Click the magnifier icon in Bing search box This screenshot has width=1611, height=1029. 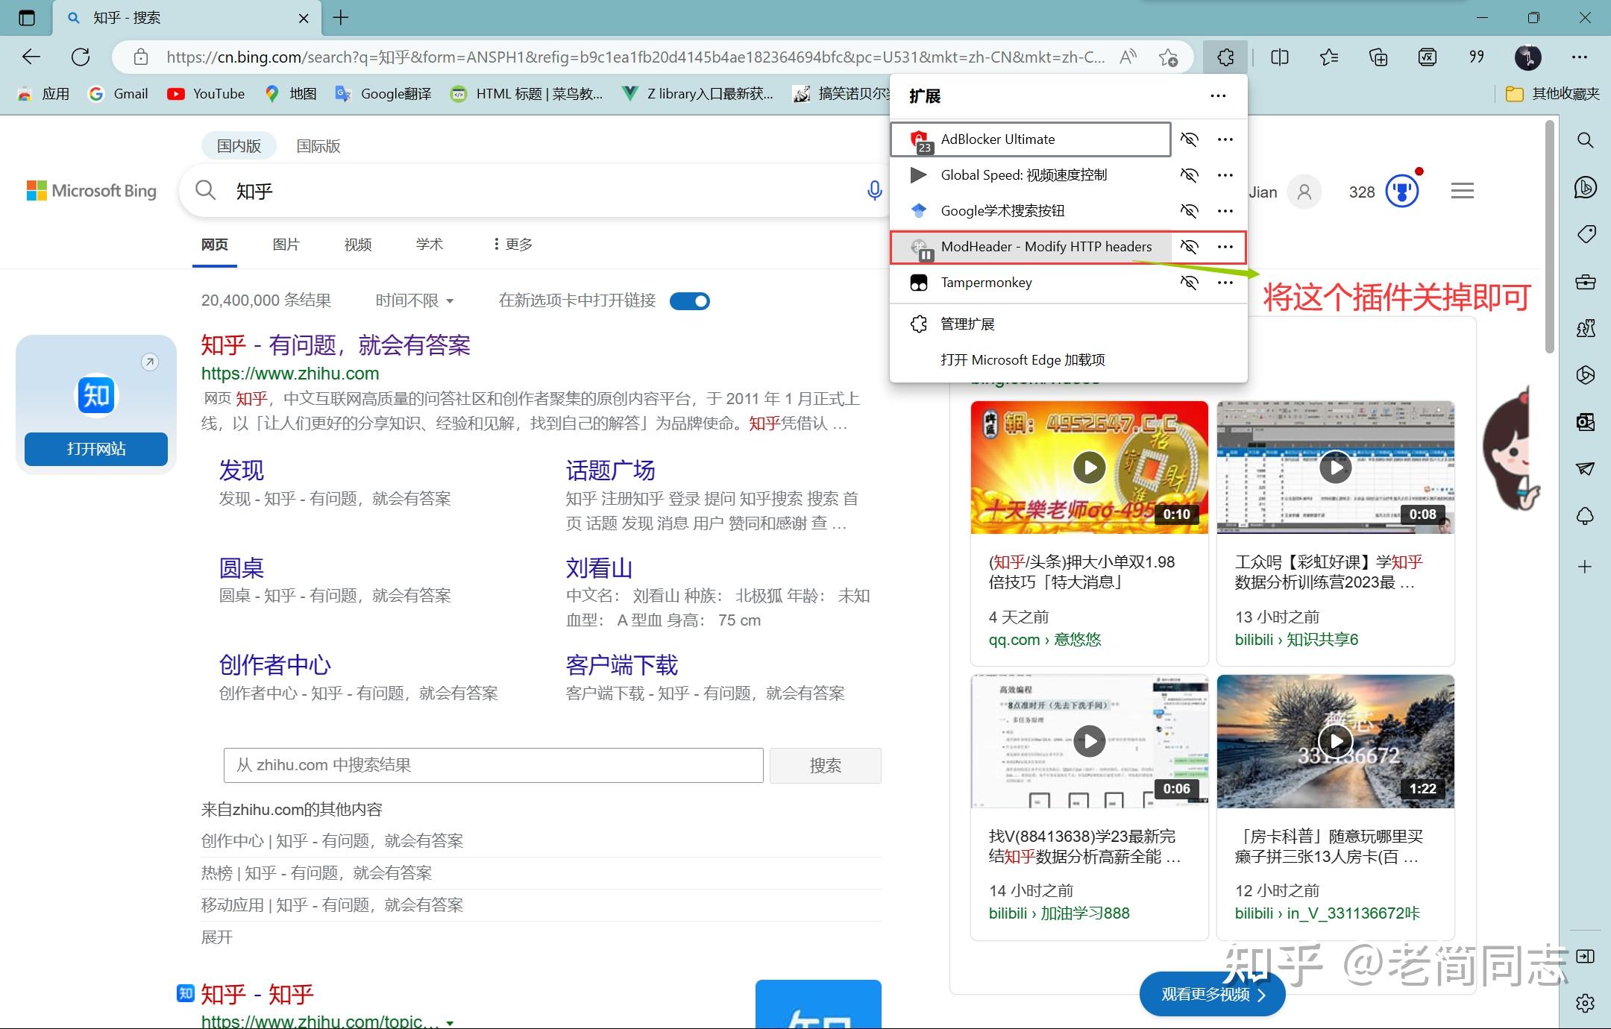[206, 191]
